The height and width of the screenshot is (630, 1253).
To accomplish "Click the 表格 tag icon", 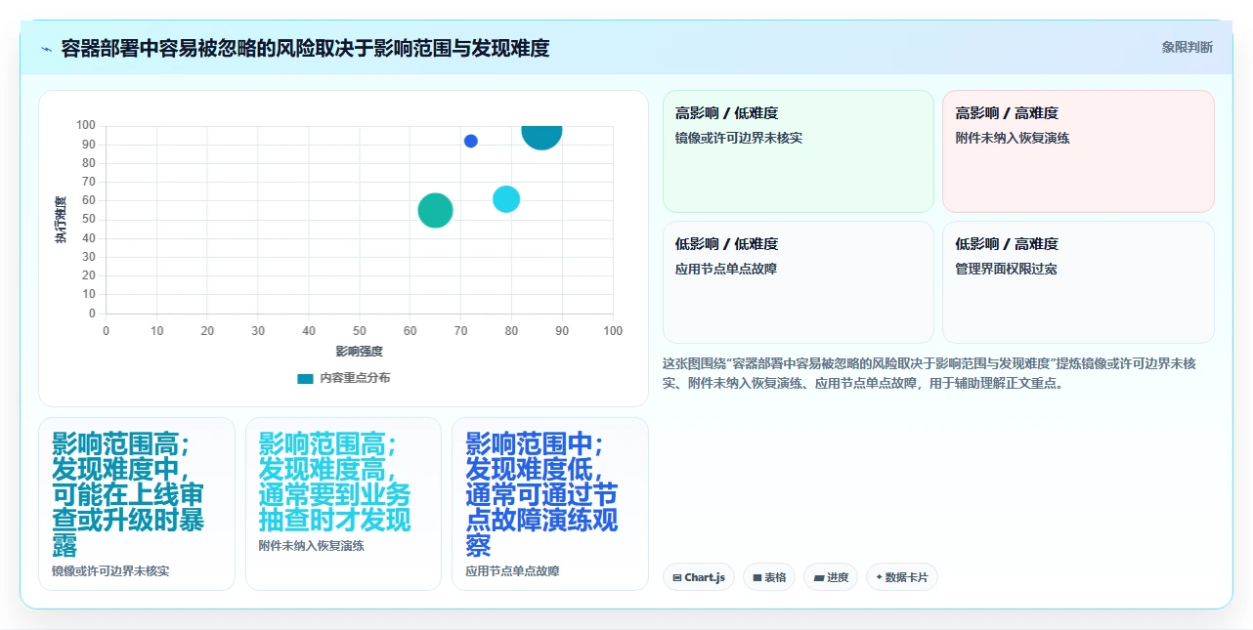I will (x=756, y=578).
